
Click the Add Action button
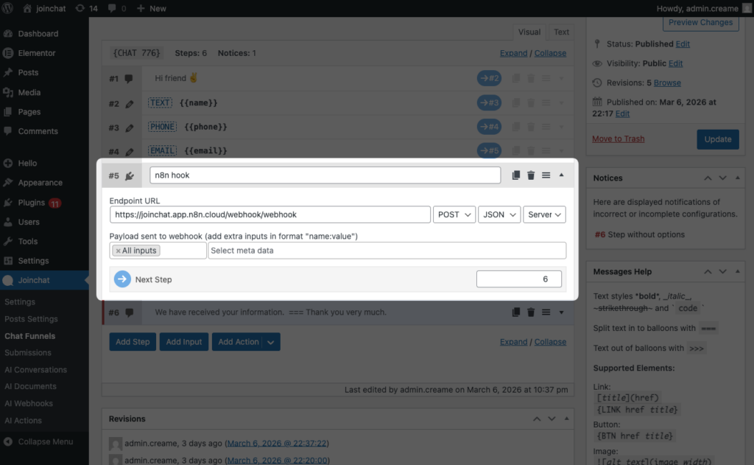tap(238, 342)
